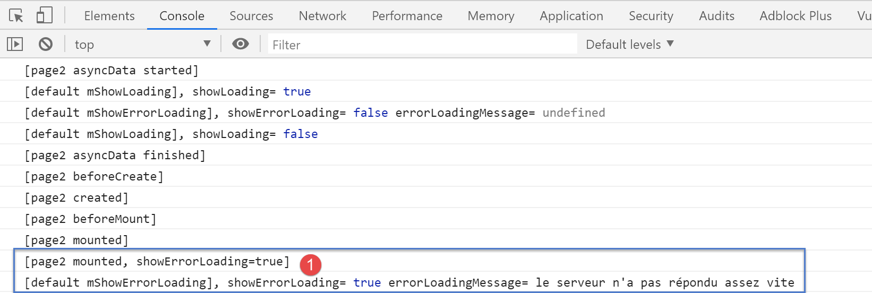Open the Adblock Plus tab
This screenshot has height=293, width=872.
[796, 16]
